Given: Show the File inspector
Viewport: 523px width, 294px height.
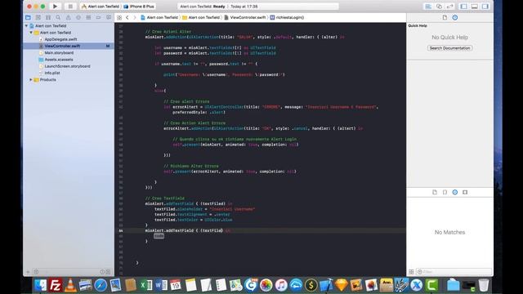Looking at the screenshot, I should (x=445, y=17).
